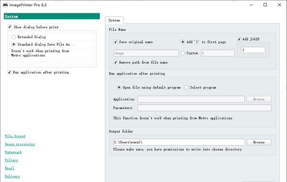The height and width of the screenshot is (182, 287).
Task: Open the Delivery settings link
Action: coord(12,176)
